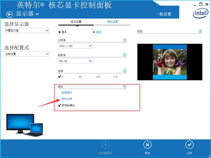Open help icon for 刷新率
This screenshot has width=211, height=158.
click(x=125, y=55)
